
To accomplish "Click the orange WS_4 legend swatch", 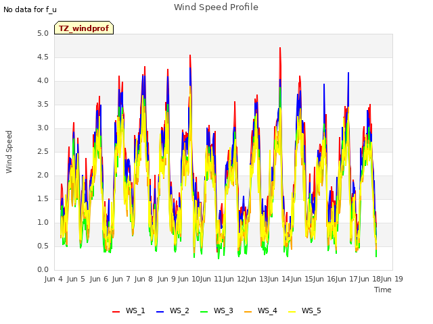I will click(x=248, y=311).
